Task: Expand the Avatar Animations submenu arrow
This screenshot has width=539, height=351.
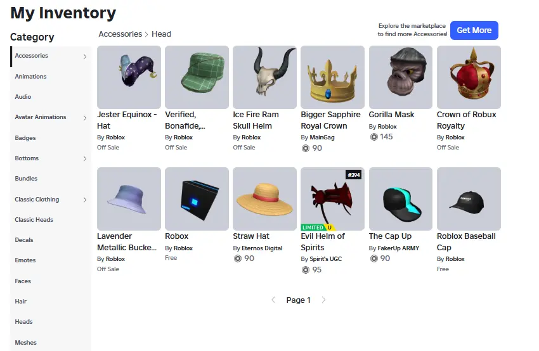Action: (84, 118)
